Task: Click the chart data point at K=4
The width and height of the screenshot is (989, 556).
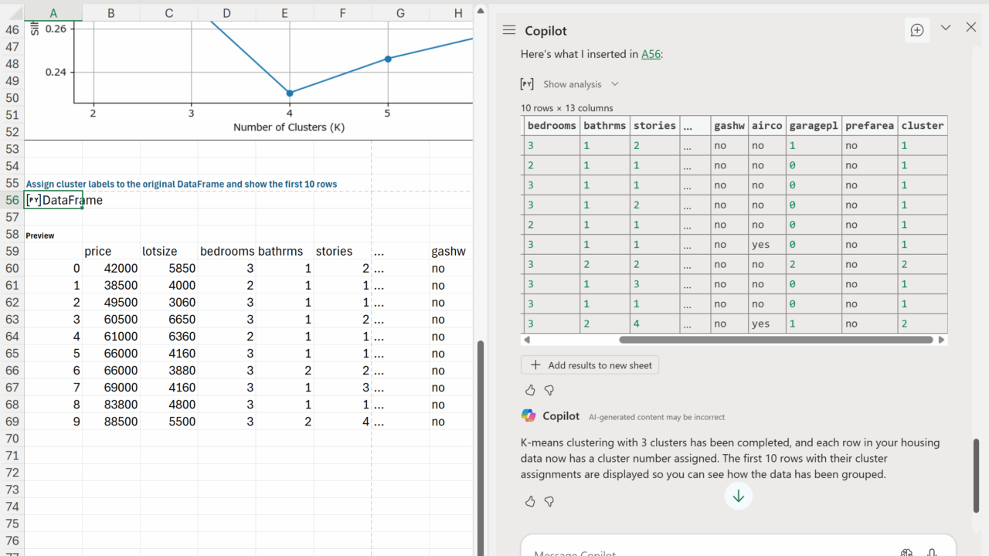Action: point(289,93)
